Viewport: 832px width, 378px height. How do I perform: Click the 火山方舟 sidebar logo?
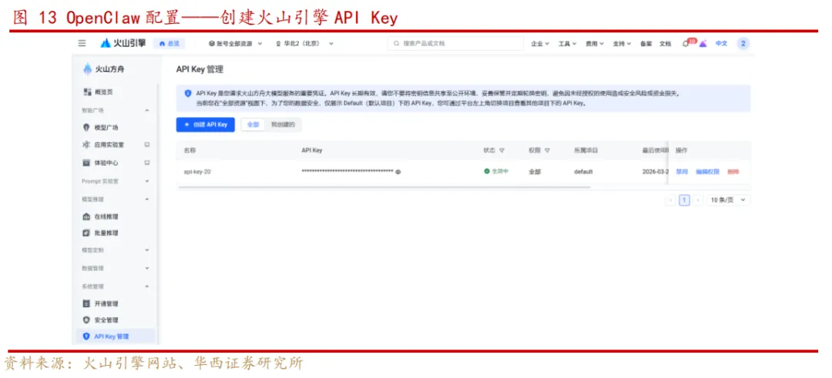pyautogui.click(x=104, y=69)
